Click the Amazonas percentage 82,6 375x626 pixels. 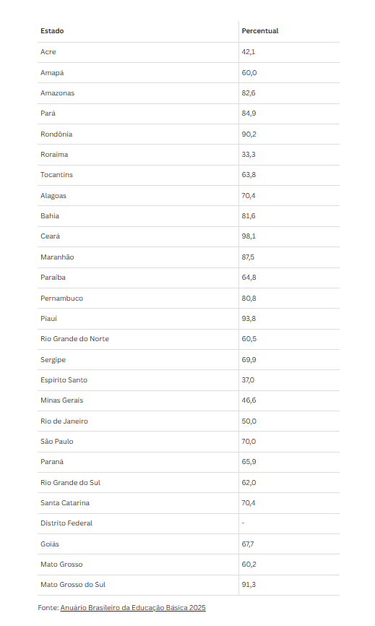(248, 93)
